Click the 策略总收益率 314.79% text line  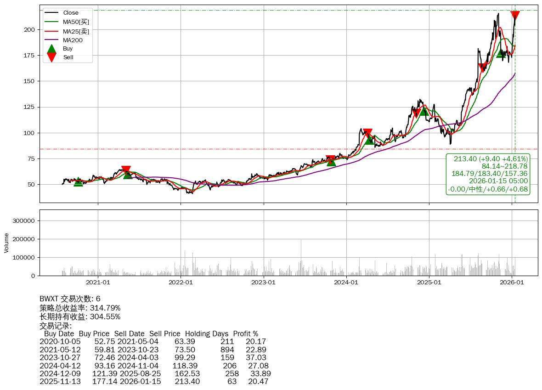point(80,308)
